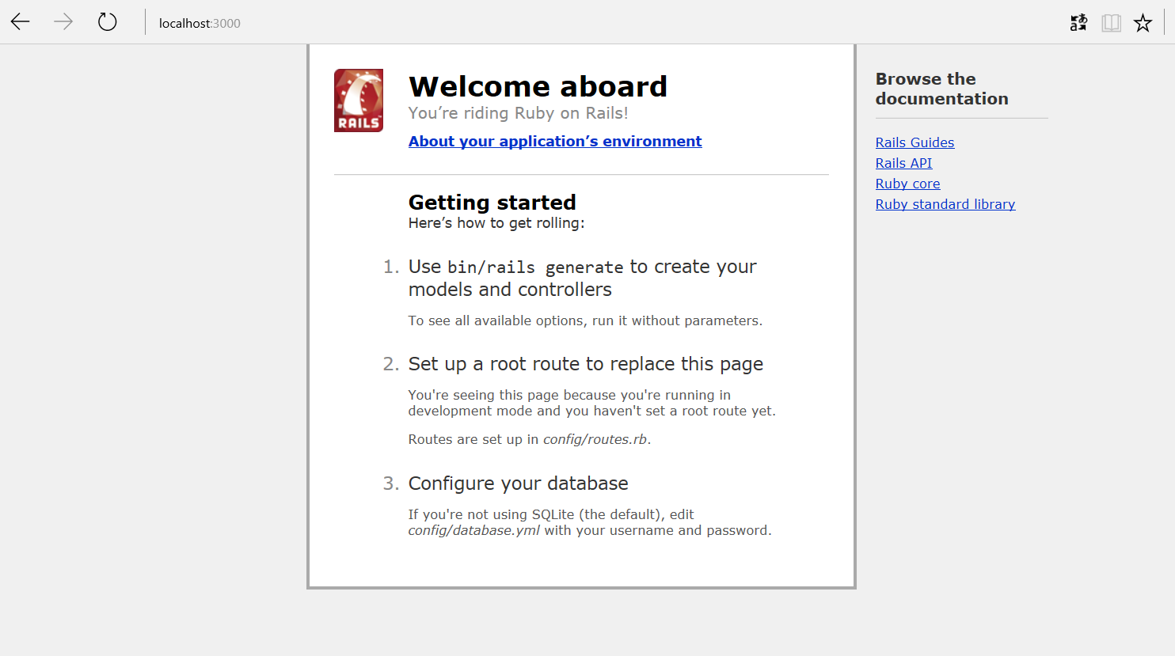Click 'You're seeing this page because' paragraph

591,403
